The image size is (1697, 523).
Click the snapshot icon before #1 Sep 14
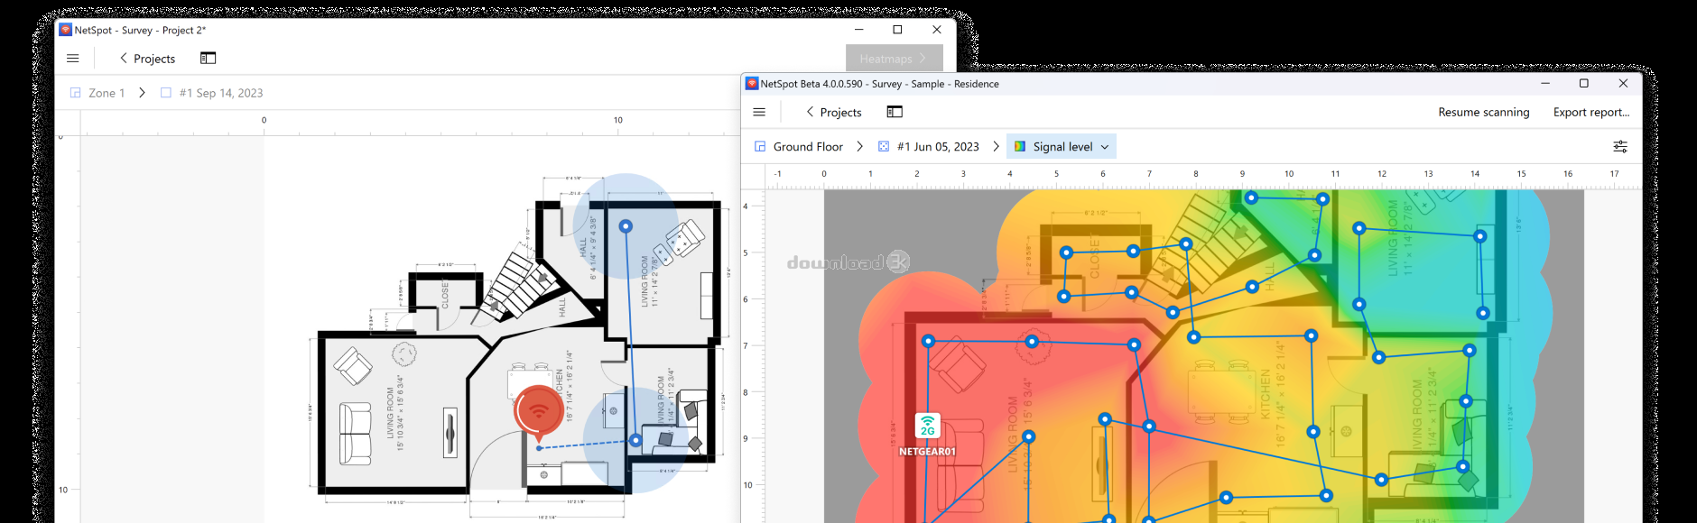166,93
